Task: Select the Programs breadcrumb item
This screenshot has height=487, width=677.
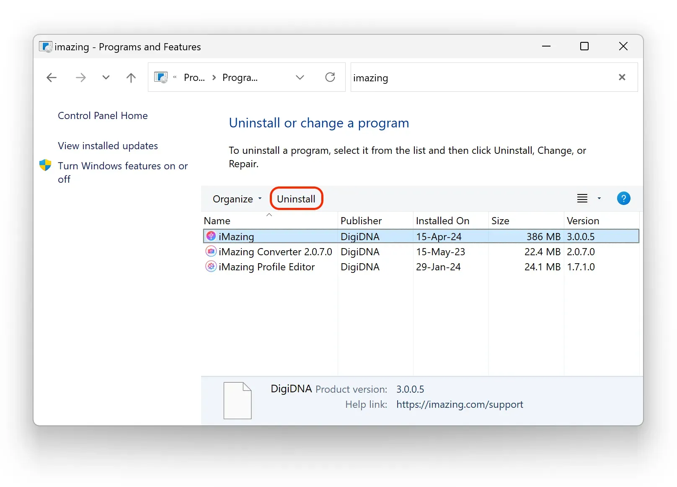Action: (x=240, y=77)
